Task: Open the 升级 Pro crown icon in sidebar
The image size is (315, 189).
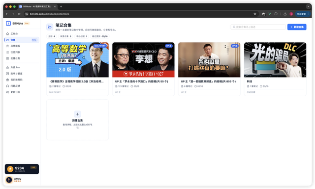Action: [x=7, y=67]
